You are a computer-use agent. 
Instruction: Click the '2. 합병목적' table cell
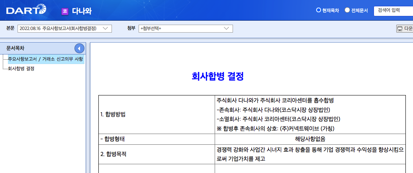[157, 154]
